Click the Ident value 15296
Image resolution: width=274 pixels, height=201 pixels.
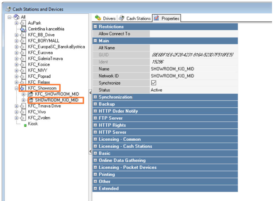coord(158,62)
